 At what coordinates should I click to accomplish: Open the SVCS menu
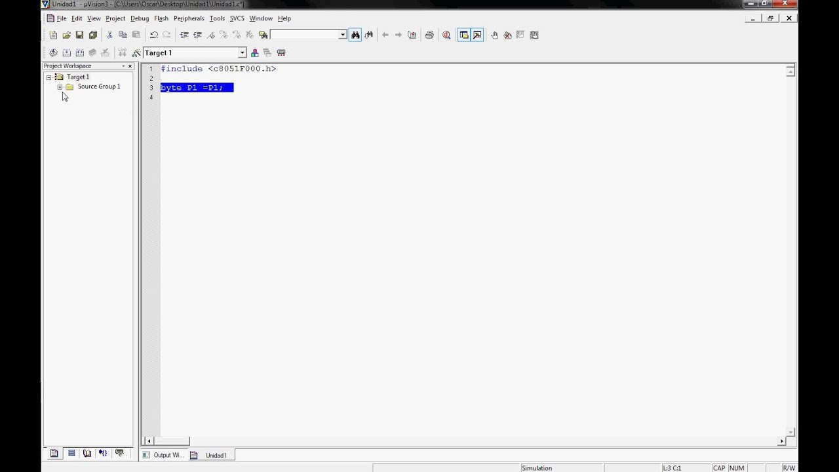pyautogui.click(x=237, y=18)
